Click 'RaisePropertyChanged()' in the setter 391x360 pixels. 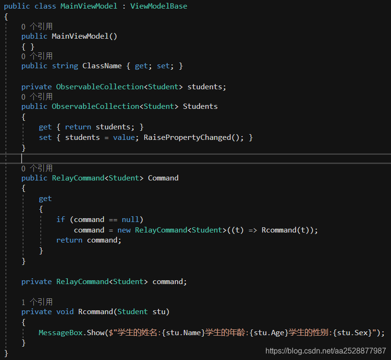click(191, 138)
